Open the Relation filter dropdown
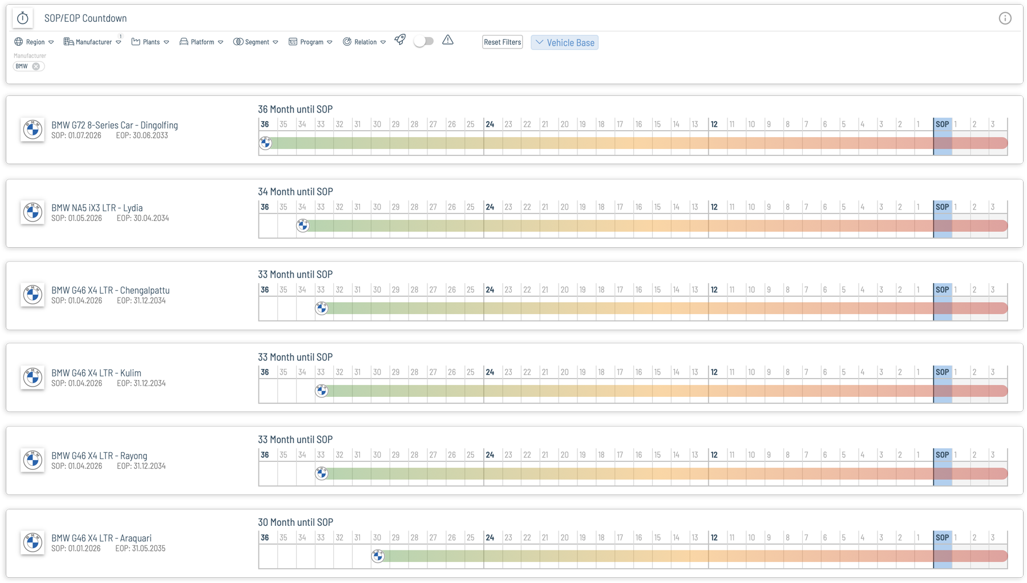1027x583 pixels. tap(364, 42)
